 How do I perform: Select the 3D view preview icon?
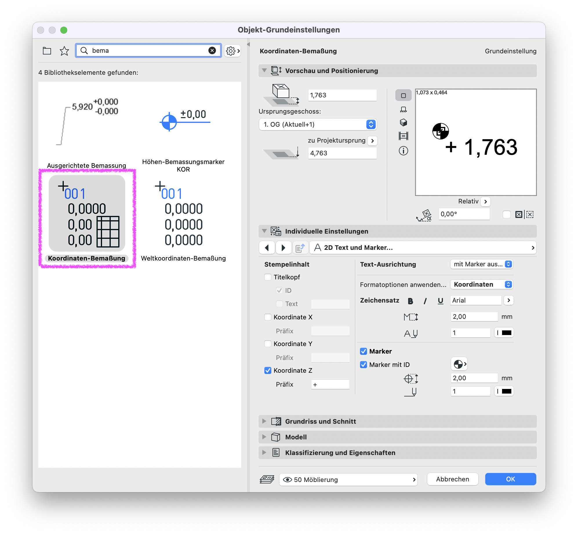[x=403, y=123]
